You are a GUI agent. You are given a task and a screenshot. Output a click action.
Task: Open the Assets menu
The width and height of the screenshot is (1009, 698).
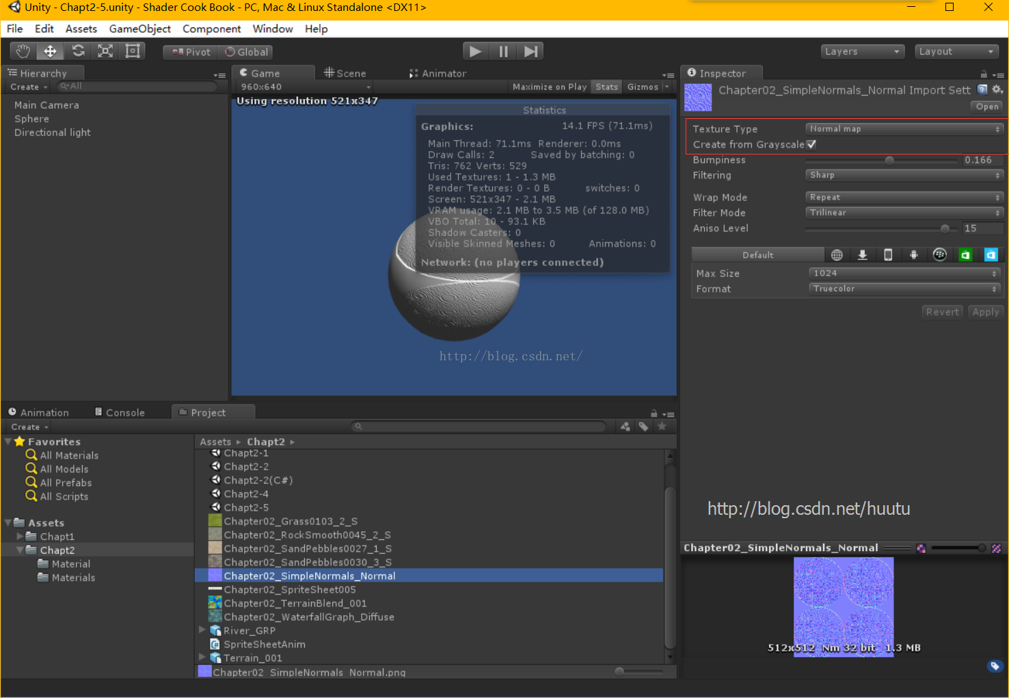click(81, 29)
